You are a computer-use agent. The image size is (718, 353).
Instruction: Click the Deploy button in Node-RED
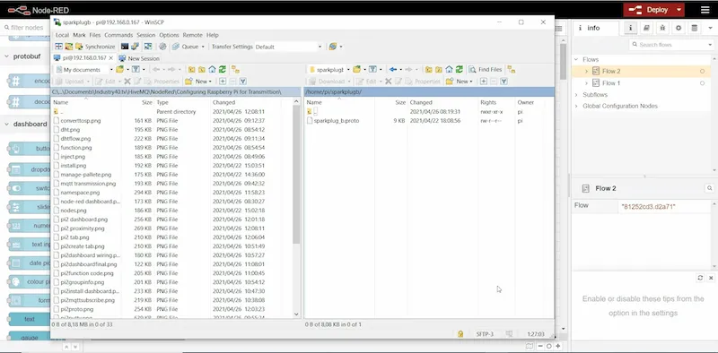click(649, 10)
